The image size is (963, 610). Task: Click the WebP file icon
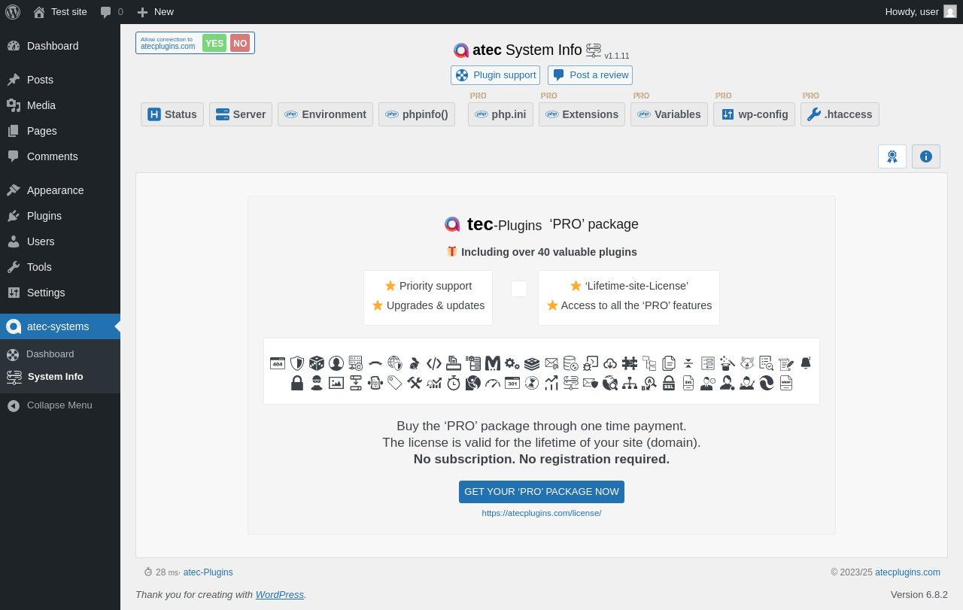[786, 383]
